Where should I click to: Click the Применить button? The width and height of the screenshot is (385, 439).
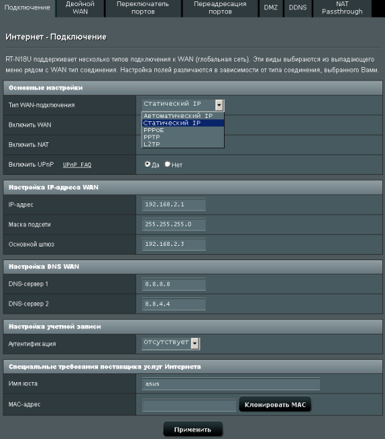point(193,430)
